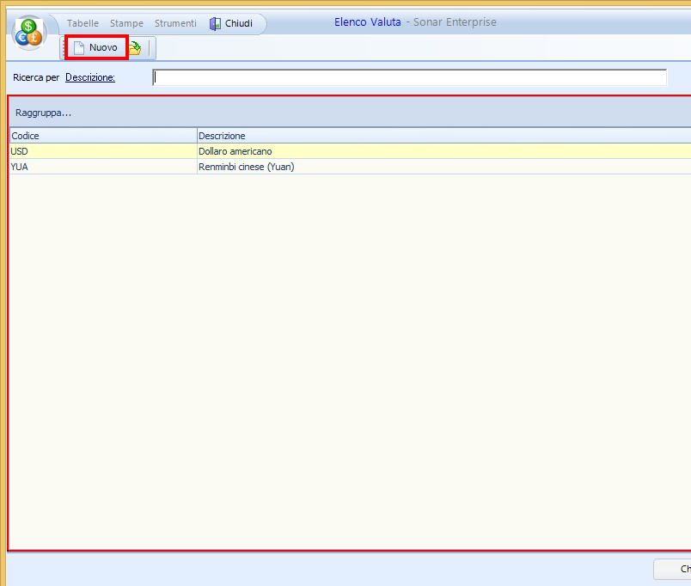This screenshot has height=586, width=691.
Task: Click the partially visible bottom-right button
Action: click(x=673, y=569)
